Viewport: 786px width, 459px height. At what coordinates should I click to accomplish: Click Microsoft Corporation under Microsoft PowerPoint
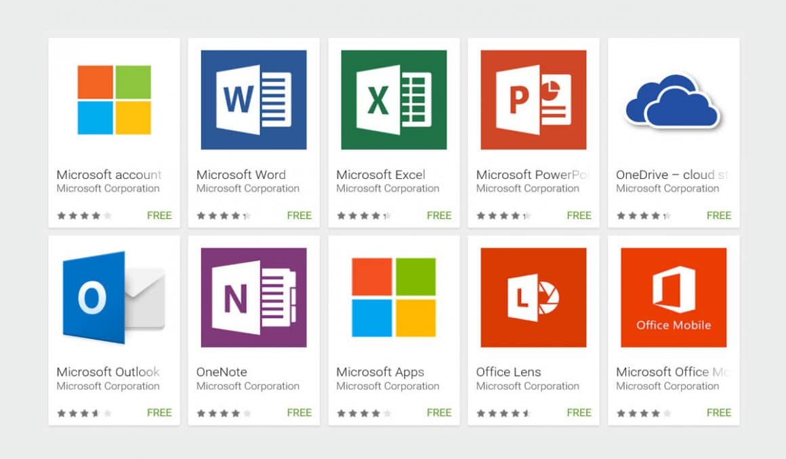click(x=527, y=188)
